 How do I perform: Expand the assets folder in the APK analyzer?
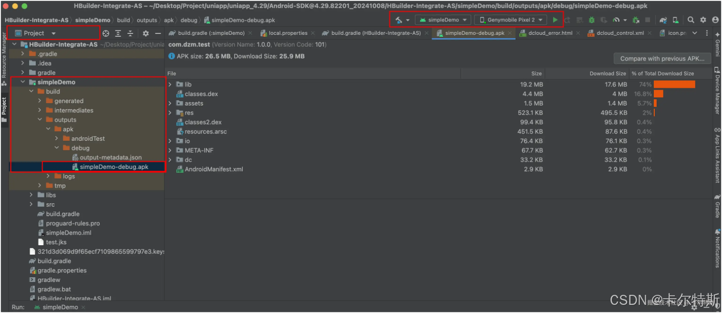(170, 103)
